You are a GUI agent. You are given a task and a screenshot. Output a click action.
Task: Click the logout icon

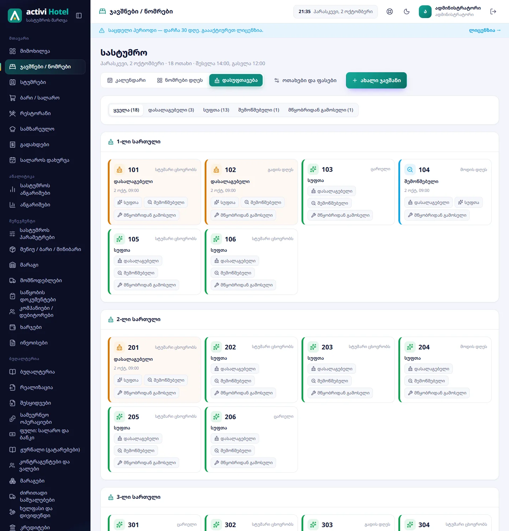493,11
